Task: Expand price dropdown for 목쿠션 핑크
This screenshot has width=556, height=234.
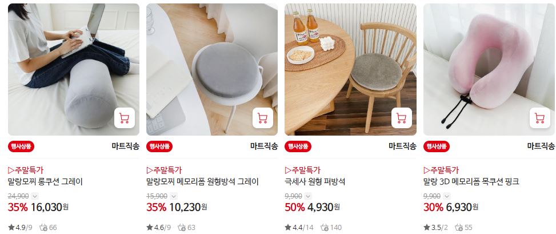Action: click(x=446, y=196)
